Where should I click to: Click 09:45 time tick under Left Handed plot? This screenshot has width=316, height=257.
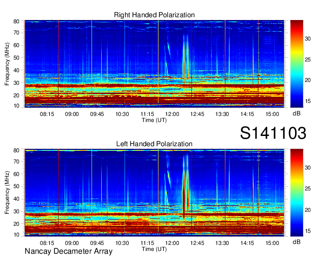(x=97, y=243)
